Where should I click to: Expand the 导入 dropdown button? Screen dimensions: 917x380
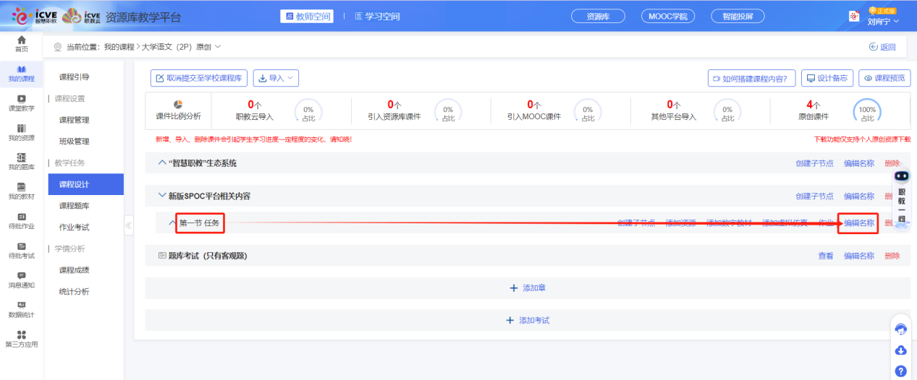pyautogui.click(x=275, y=78)
